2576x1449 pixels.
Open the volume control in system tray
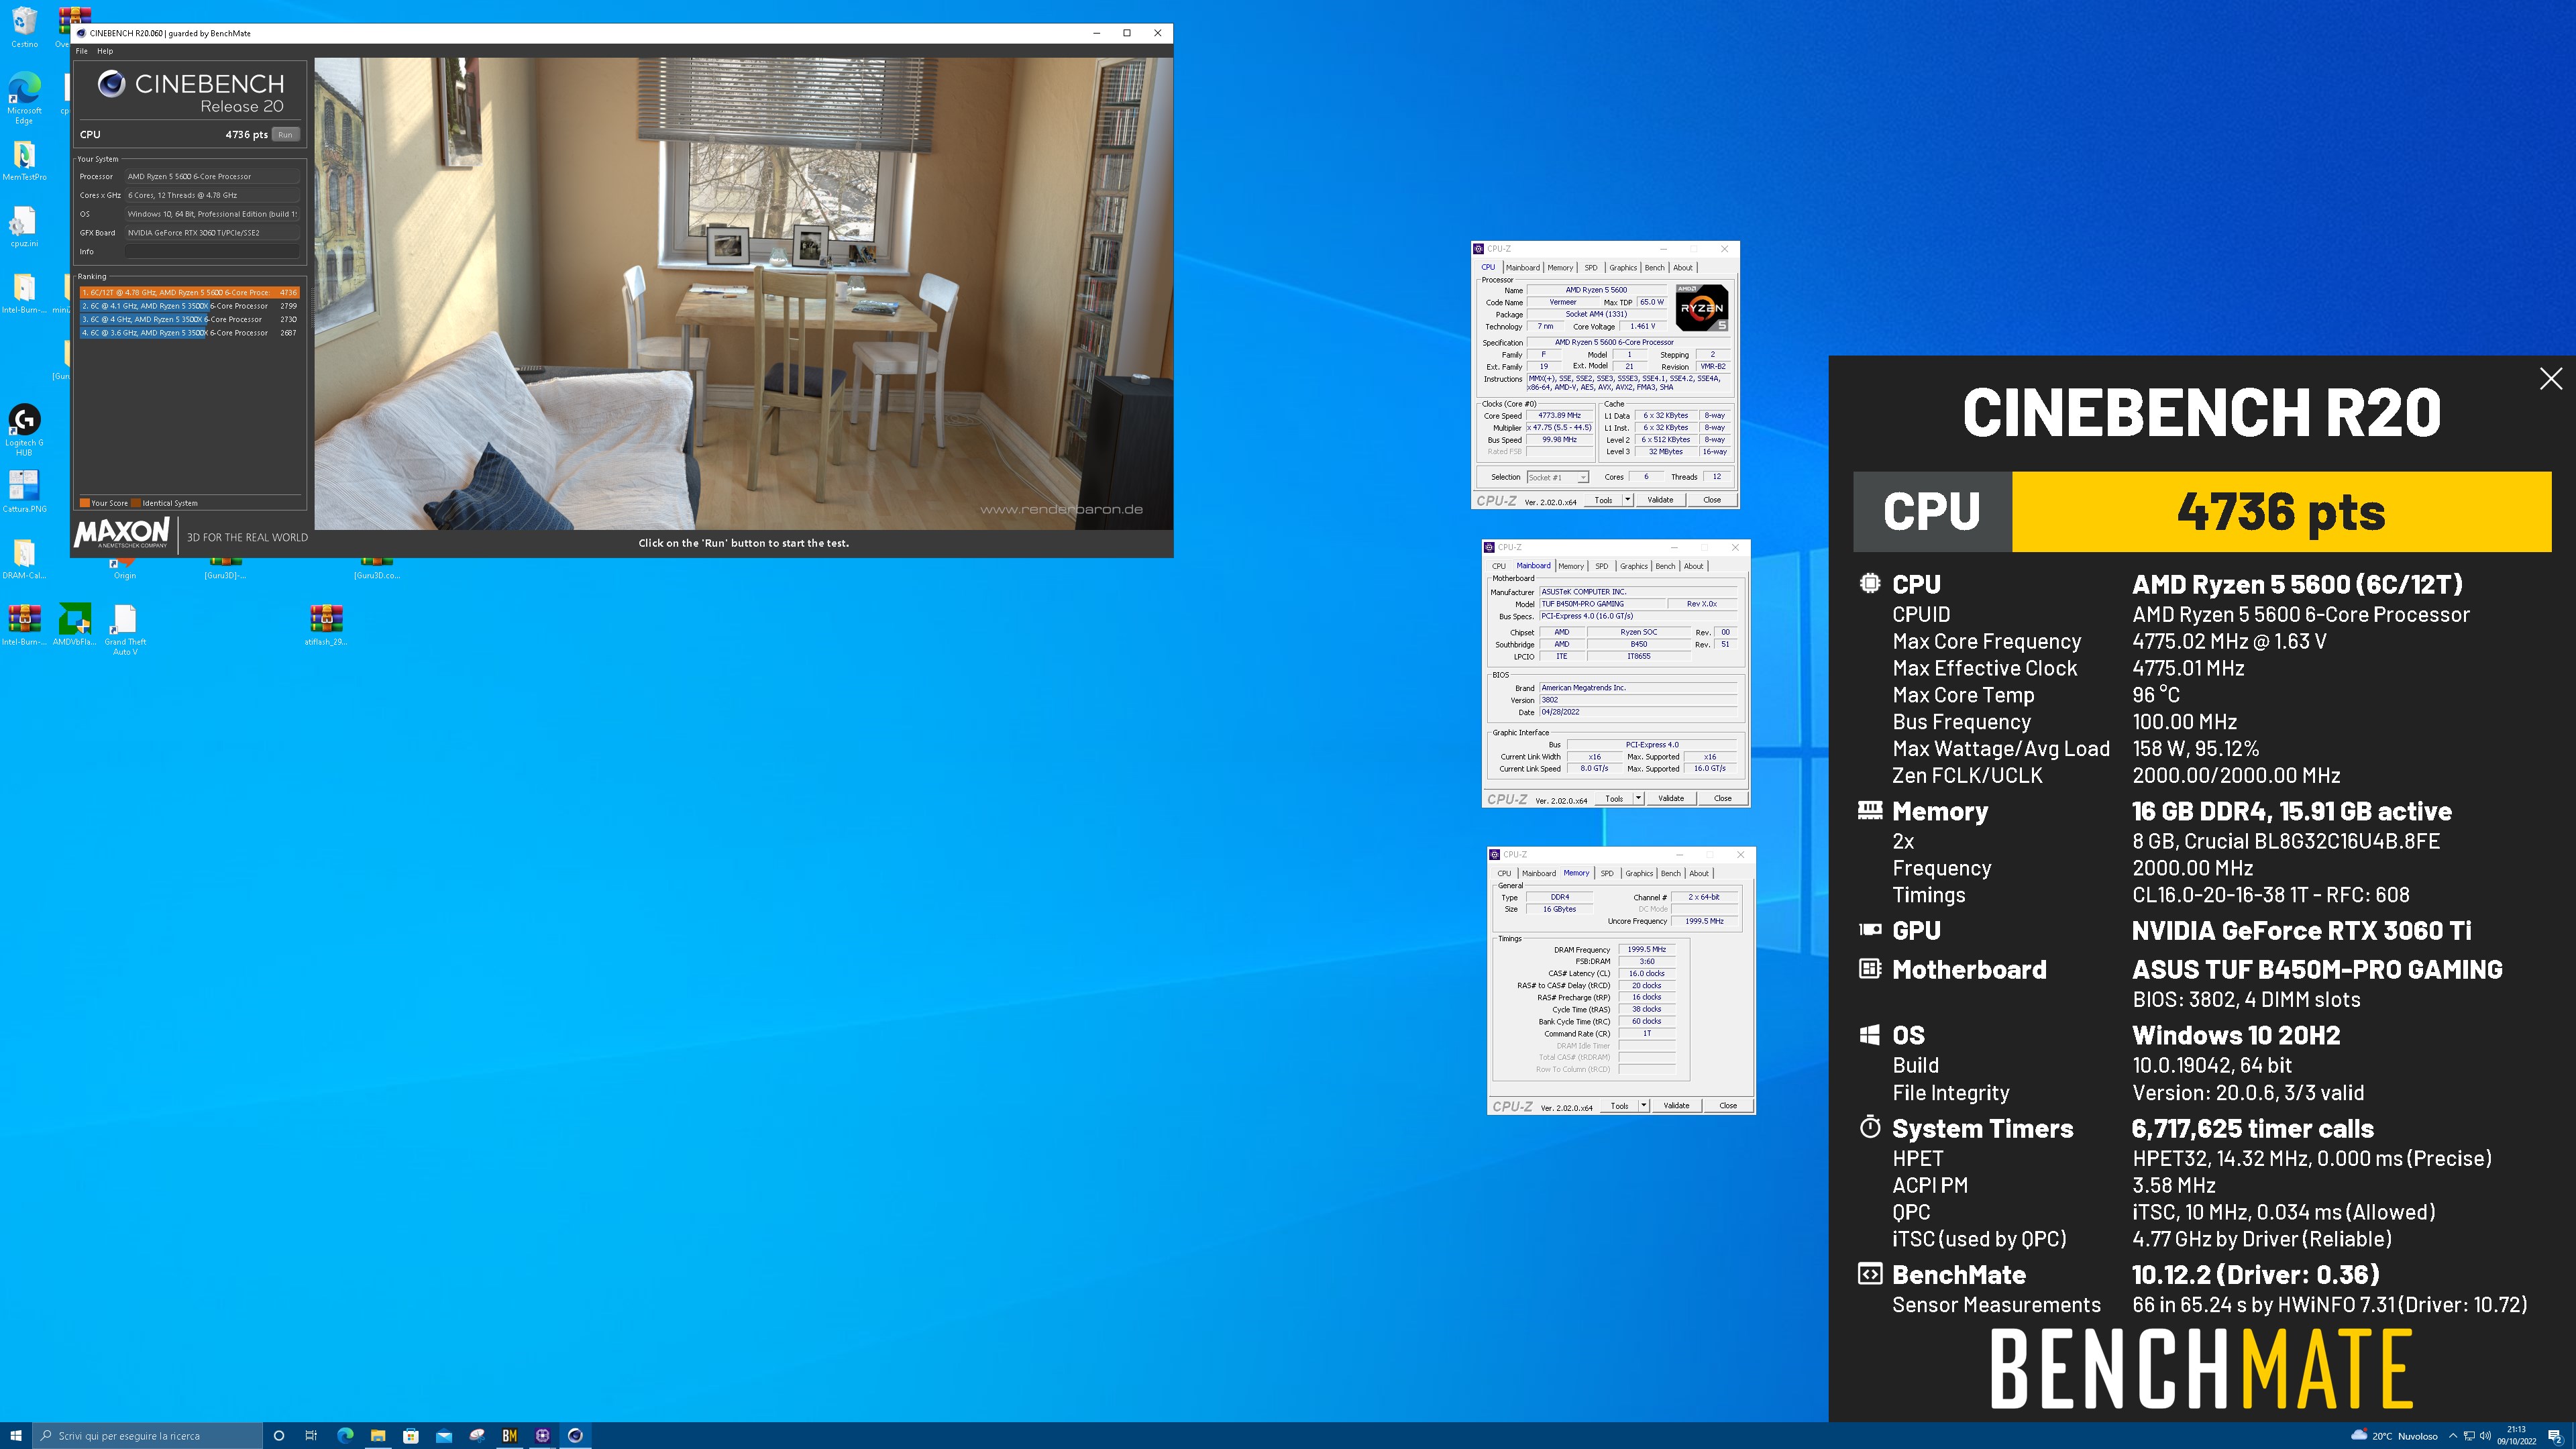(2485, 1435)
